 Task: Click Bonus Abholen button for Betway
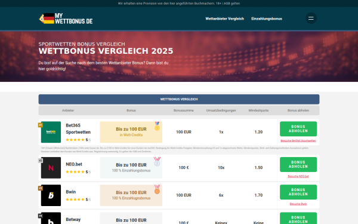click(x=298, y=218)
